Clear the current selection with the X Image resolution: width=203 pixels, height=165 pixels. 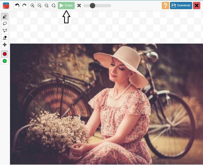79,5
